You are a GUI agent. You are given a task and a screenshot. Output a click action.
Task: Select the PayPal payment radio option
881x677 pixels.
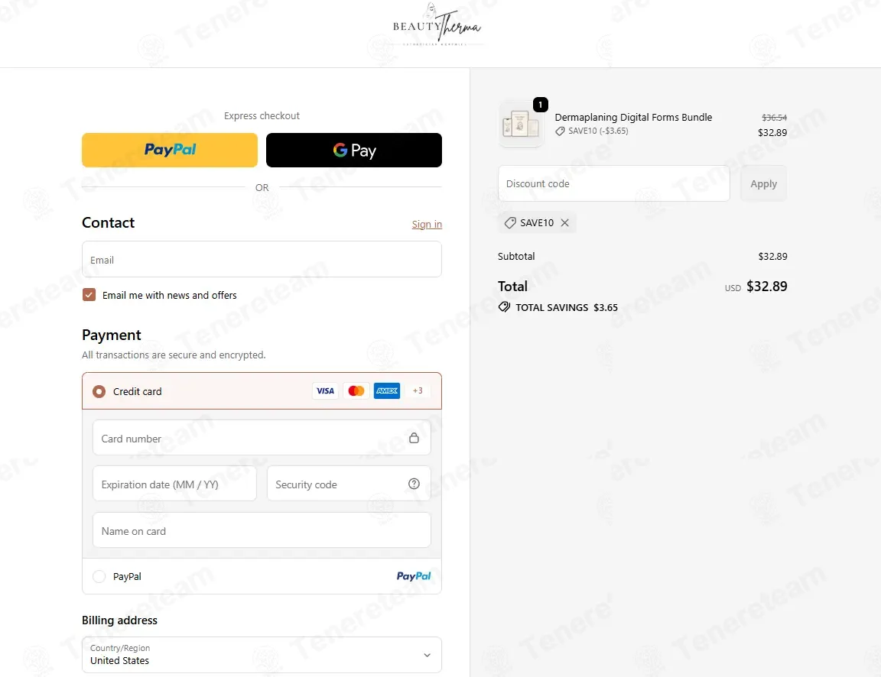[99, 576]
